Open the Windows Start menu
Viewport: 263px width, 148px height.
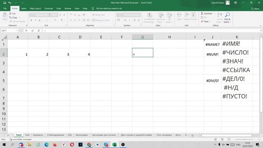tap(4, 144)
